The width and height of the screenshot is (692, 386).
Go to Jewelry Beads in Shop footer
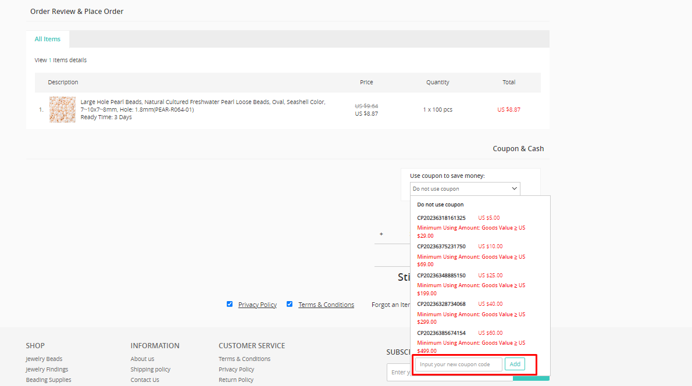[44, 359]
